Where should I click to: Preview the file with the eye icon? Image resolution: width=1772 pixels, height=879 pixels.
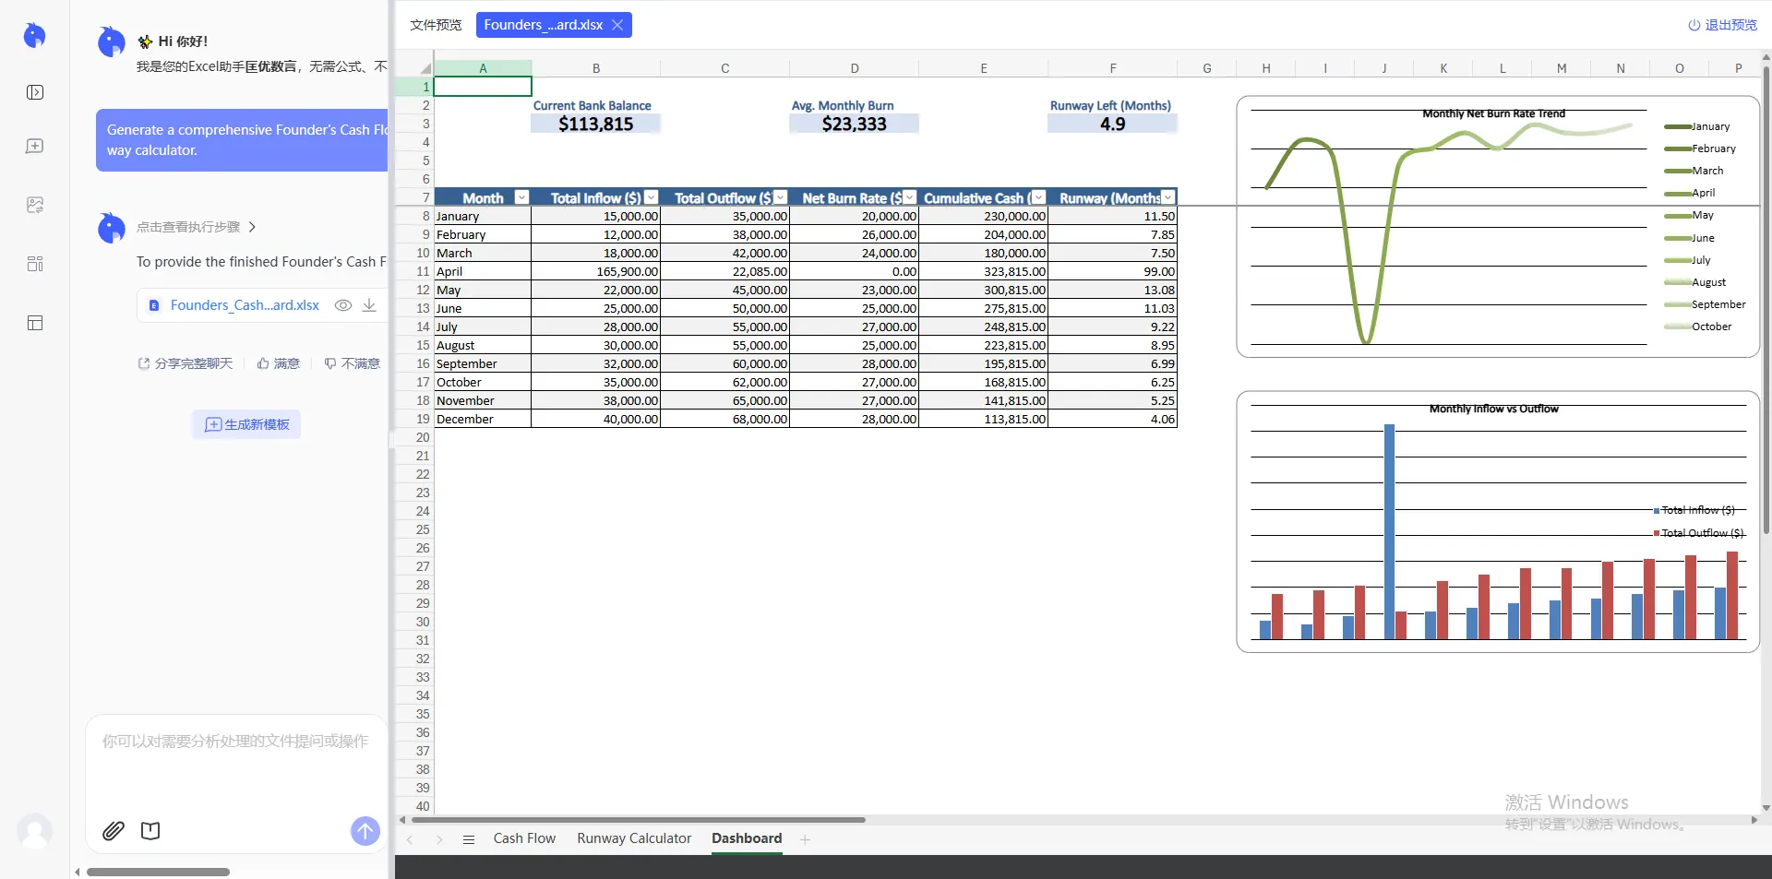(x=342, y=305)
